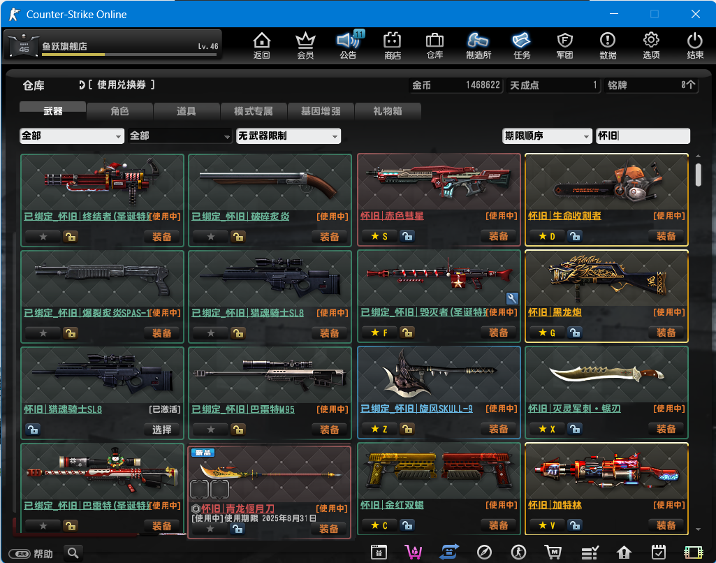Open the gift window icon in bottom bar
This screenshot has width=716, height=563.
pos(379,552)
